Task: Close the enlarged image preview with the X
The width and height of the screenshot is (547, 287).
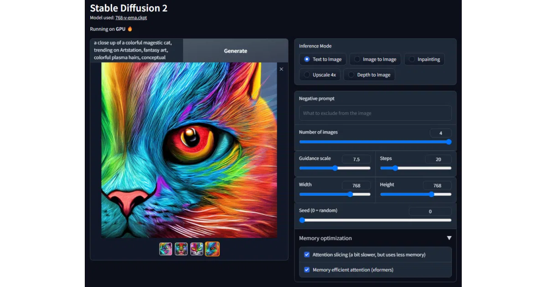Action: click(281, 69)
